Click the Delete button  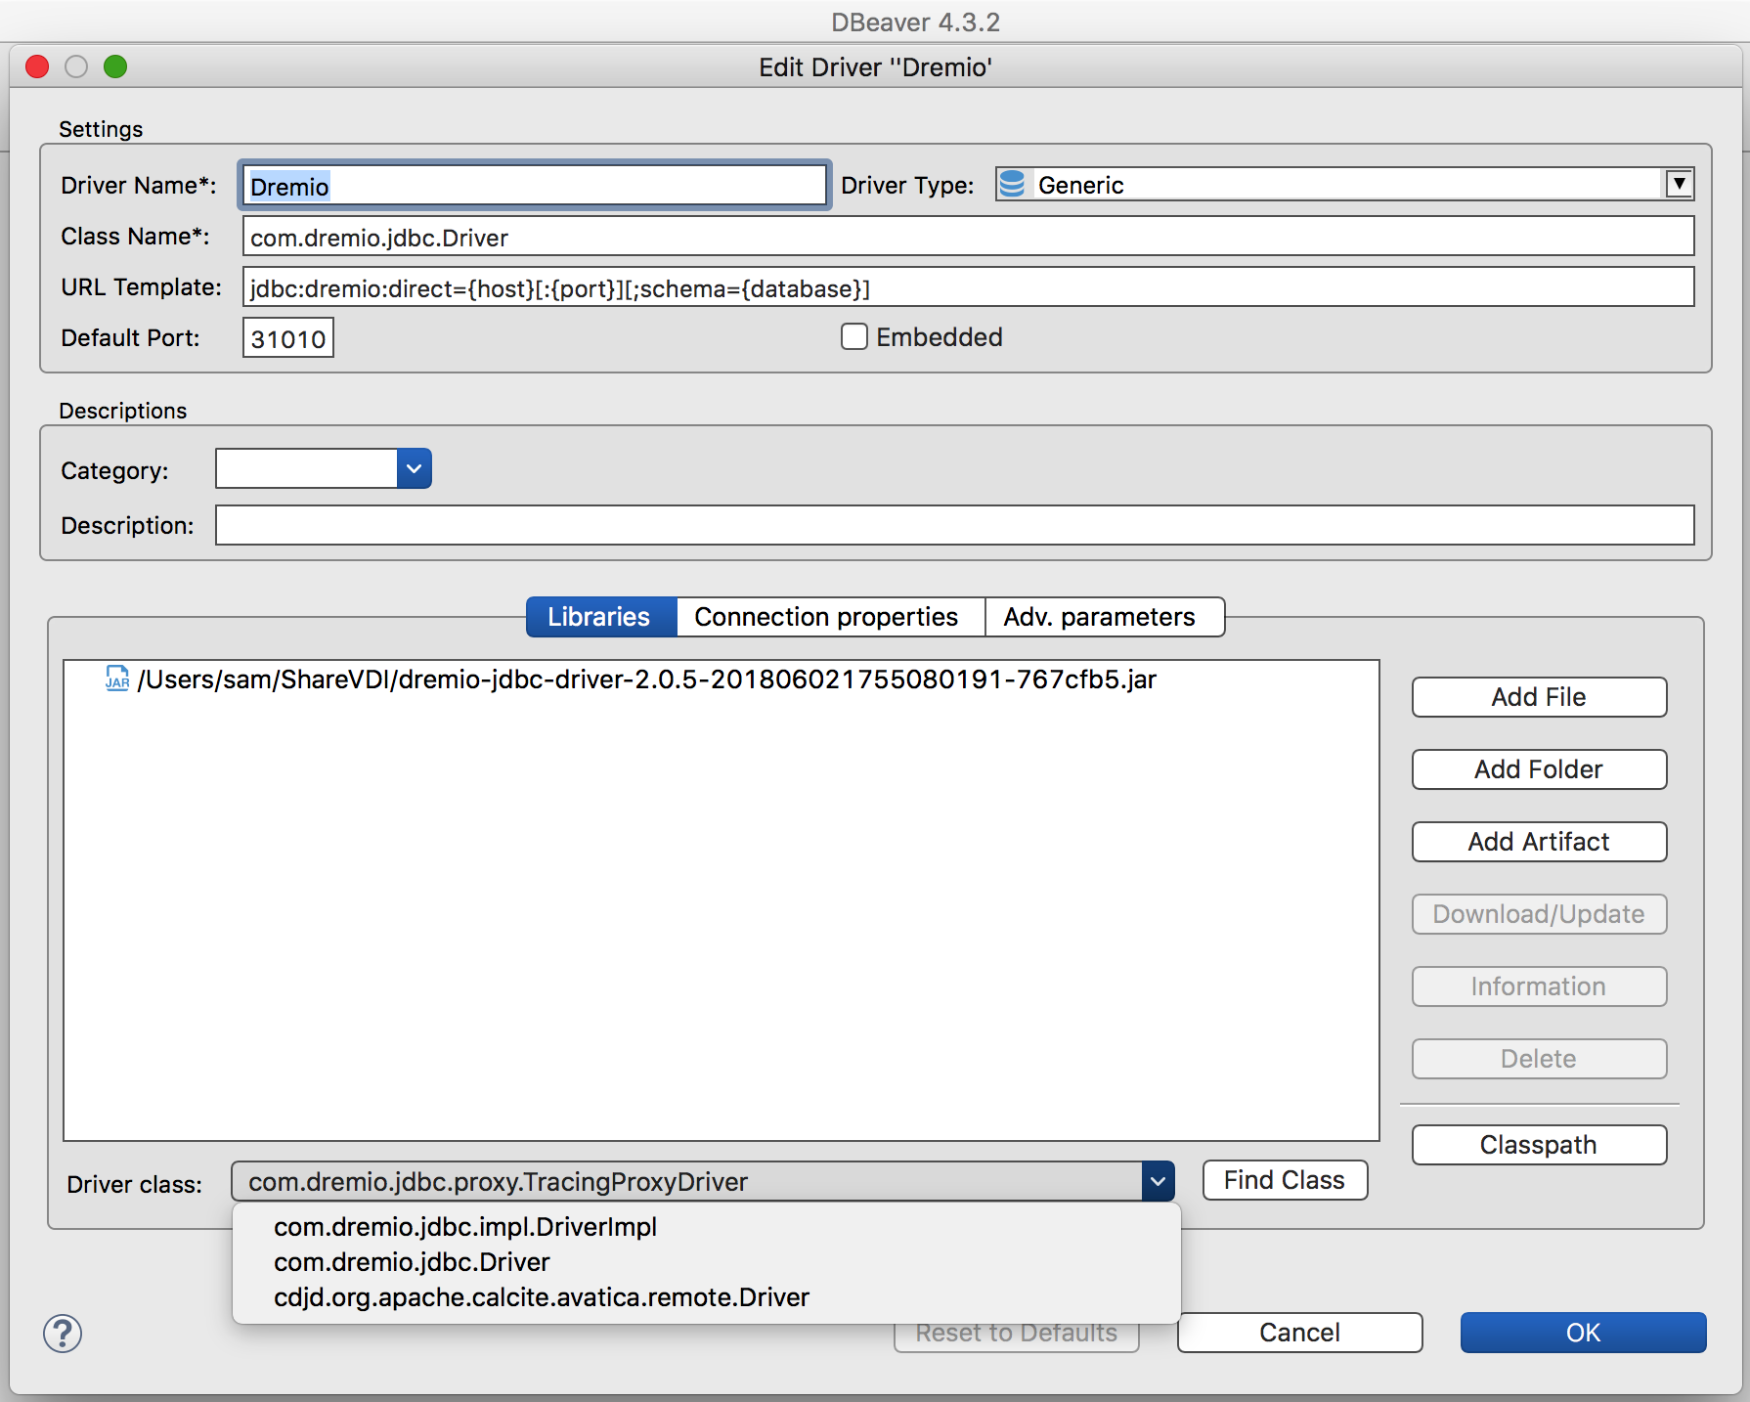coord(1539,1059)
